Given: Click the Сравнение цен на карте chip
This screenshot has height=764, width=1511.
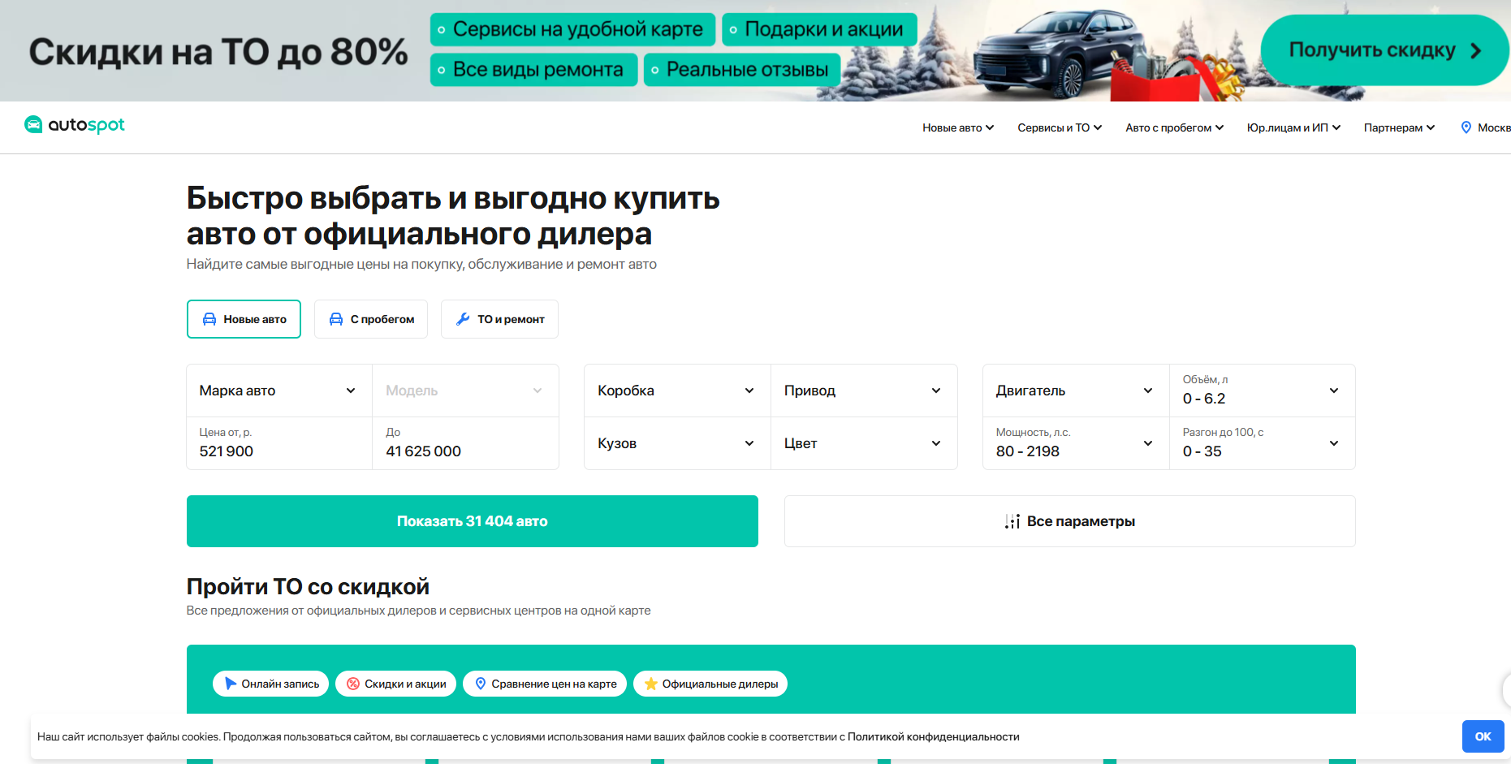Looking at the screenshot, I should pyautogui.click(x=545, y=684).
